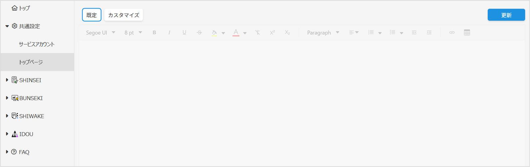The image size is (530, 167).
Task: Click the clear formatting icon
Action: click(x=257, y=32)
